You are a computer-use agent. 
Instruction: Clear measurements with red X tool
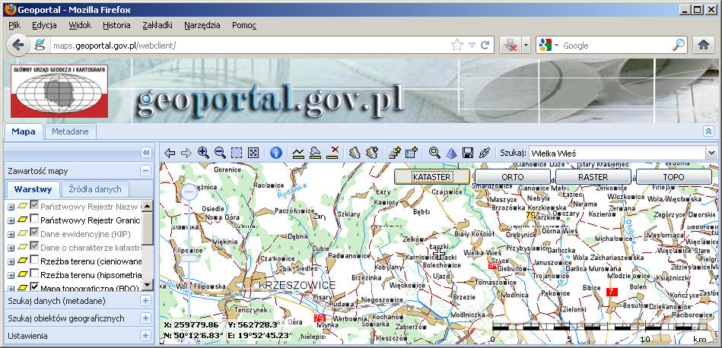point(332,153)
